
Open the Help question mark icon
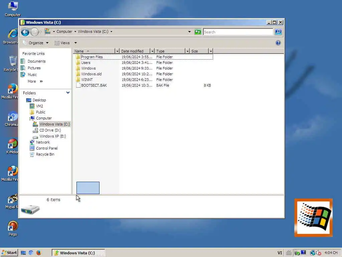278,43
